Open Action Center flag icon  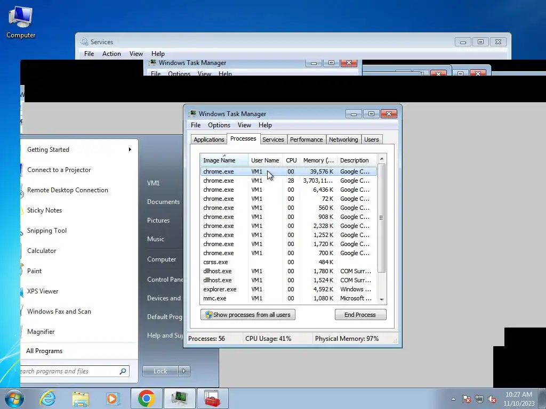[x=467, y=399]
